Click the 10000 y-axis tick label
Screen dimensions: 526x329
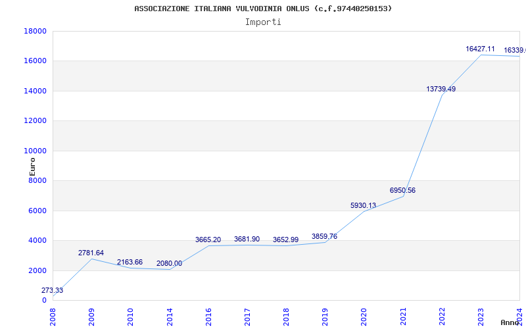35,151
